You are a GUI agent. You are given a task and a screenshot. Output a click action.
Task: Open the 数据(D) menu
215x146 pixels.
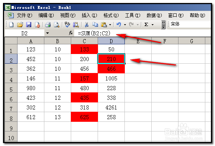tap(154, 15)
